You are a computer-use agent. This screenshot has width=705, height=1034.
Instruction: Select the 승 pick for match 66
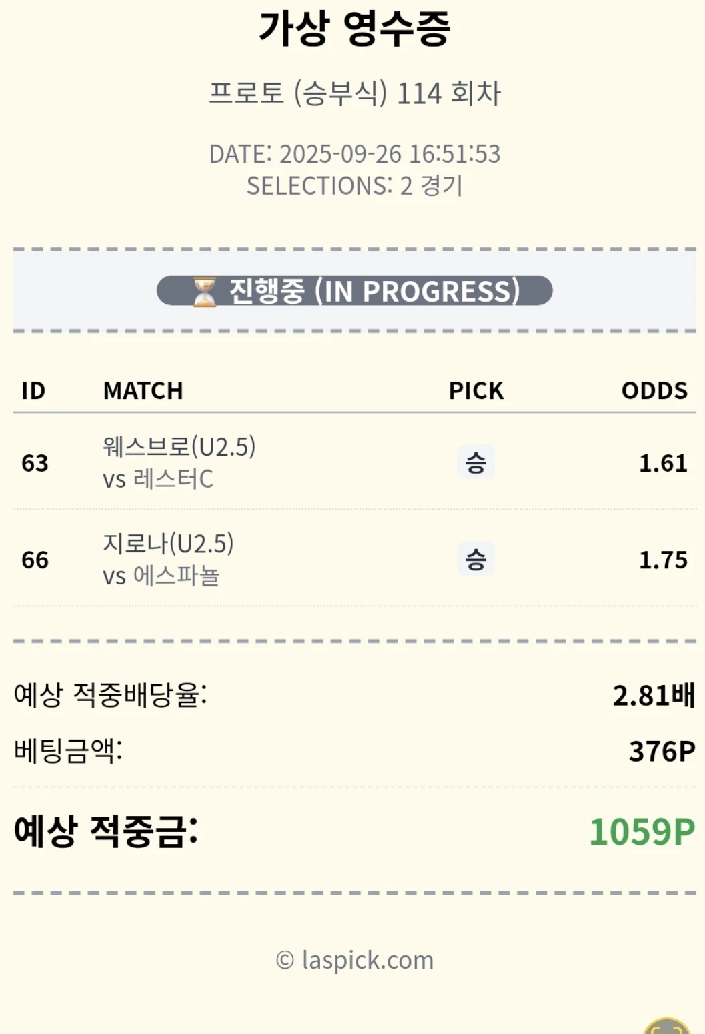476,559
